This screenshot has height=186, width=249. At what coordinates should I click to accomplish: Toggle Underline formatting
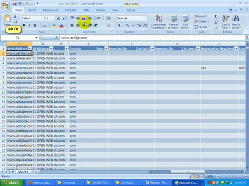tap(35, 25)
